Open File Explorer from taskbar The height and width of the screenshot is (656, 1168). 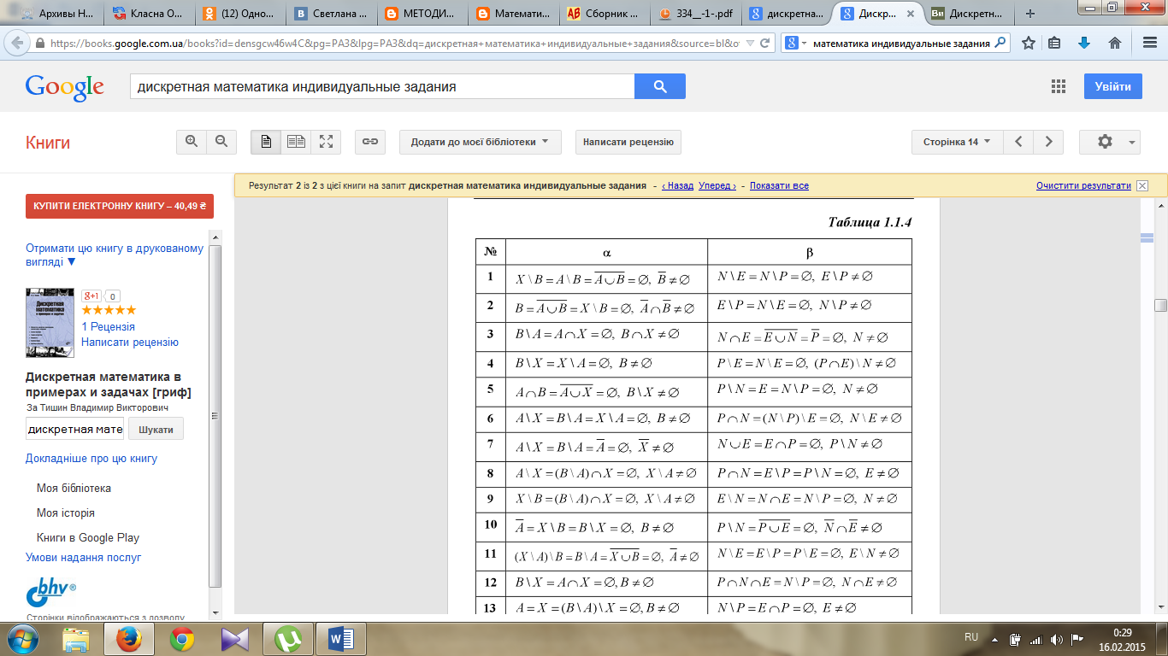click(x=75, y=639)
